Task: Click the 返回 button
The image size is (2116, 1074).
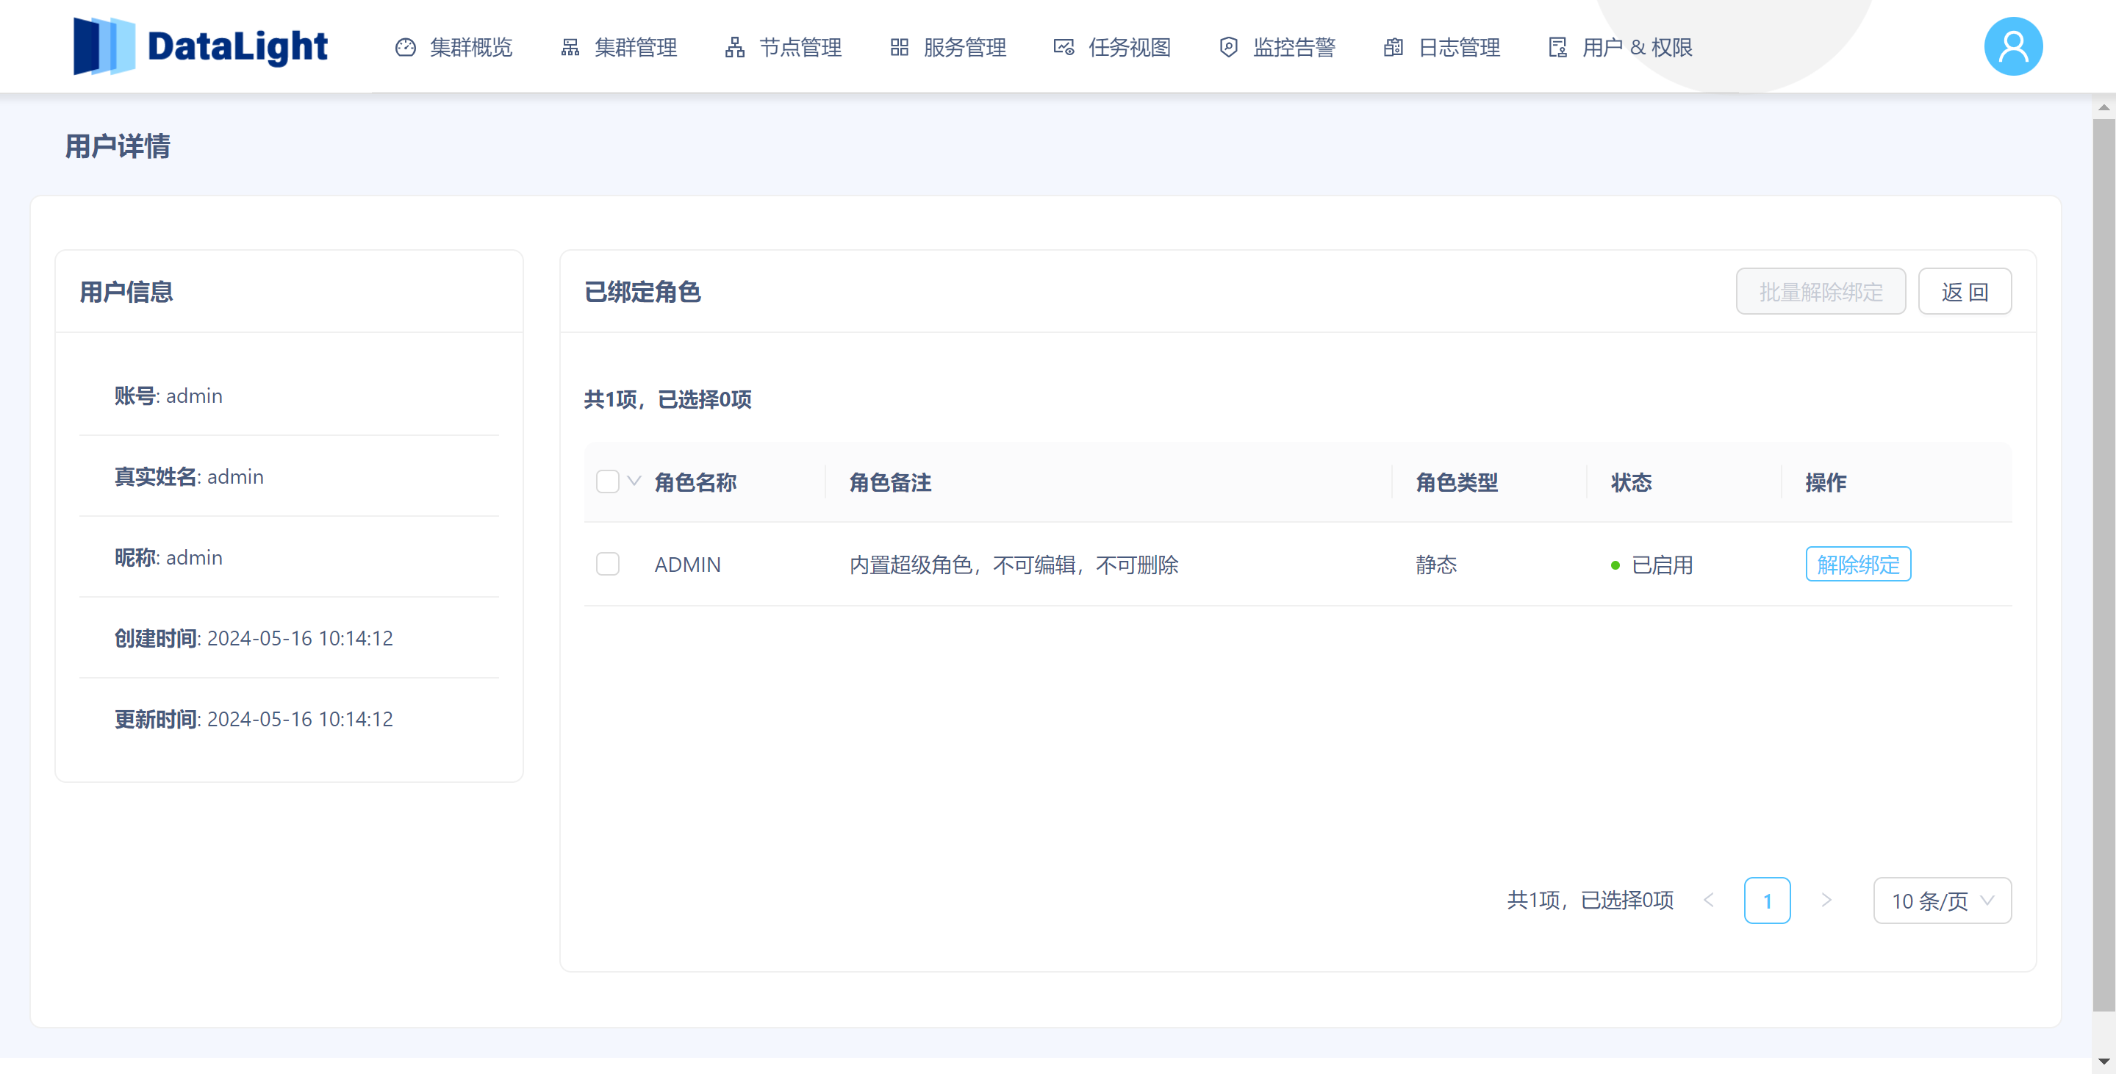Action: [x=1965, y=292]
